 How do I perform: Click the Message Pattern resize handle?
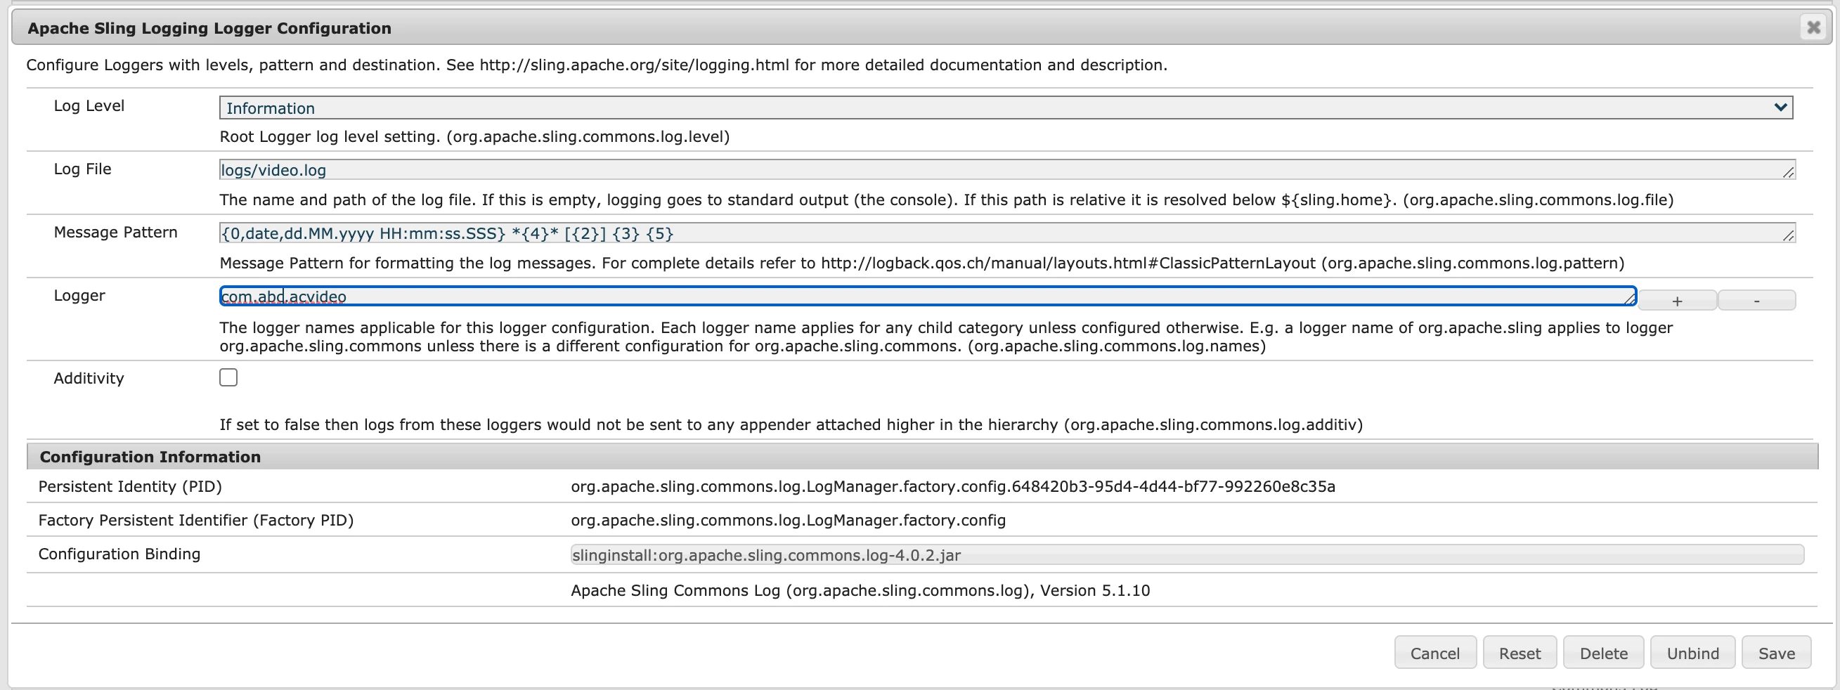click(x=1789, y=235)
